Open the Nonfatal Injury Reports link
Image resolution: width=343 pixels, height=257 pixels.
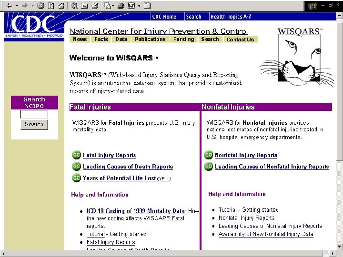coord(246,155)
